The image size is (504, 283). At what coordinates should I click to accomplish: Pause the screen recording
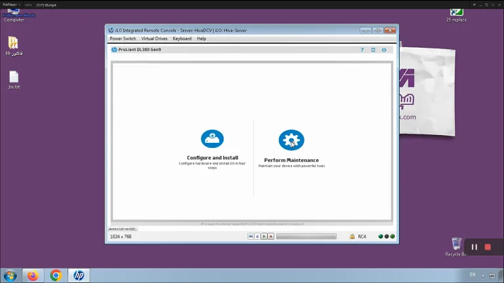474,247
